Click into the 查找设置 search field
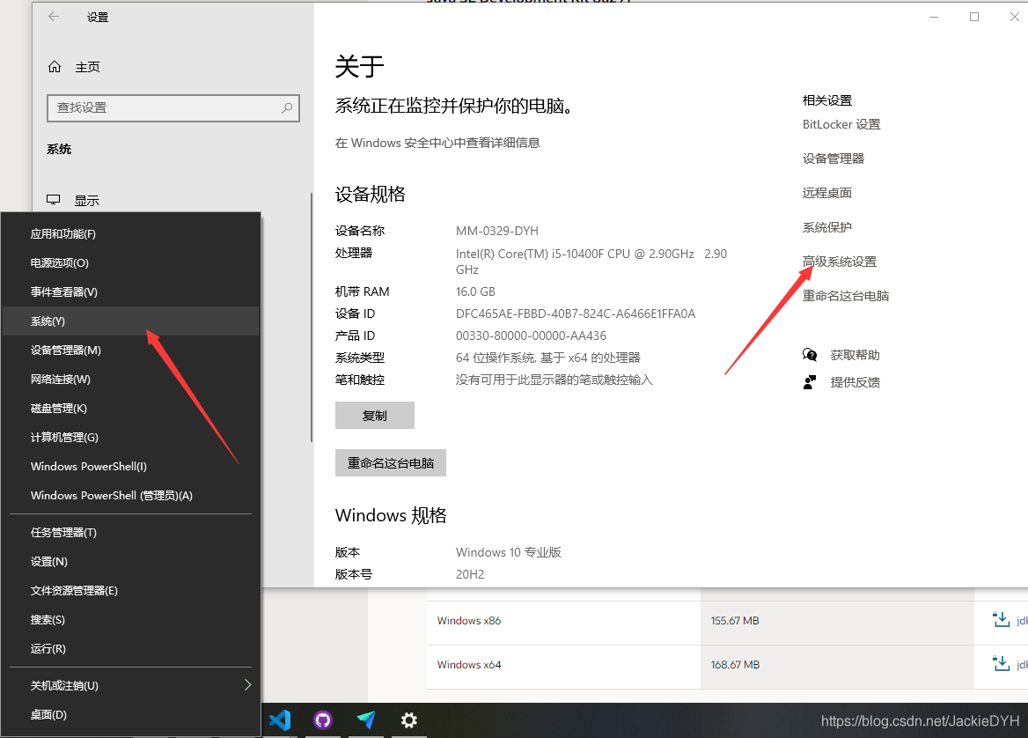 click(173, 107)
